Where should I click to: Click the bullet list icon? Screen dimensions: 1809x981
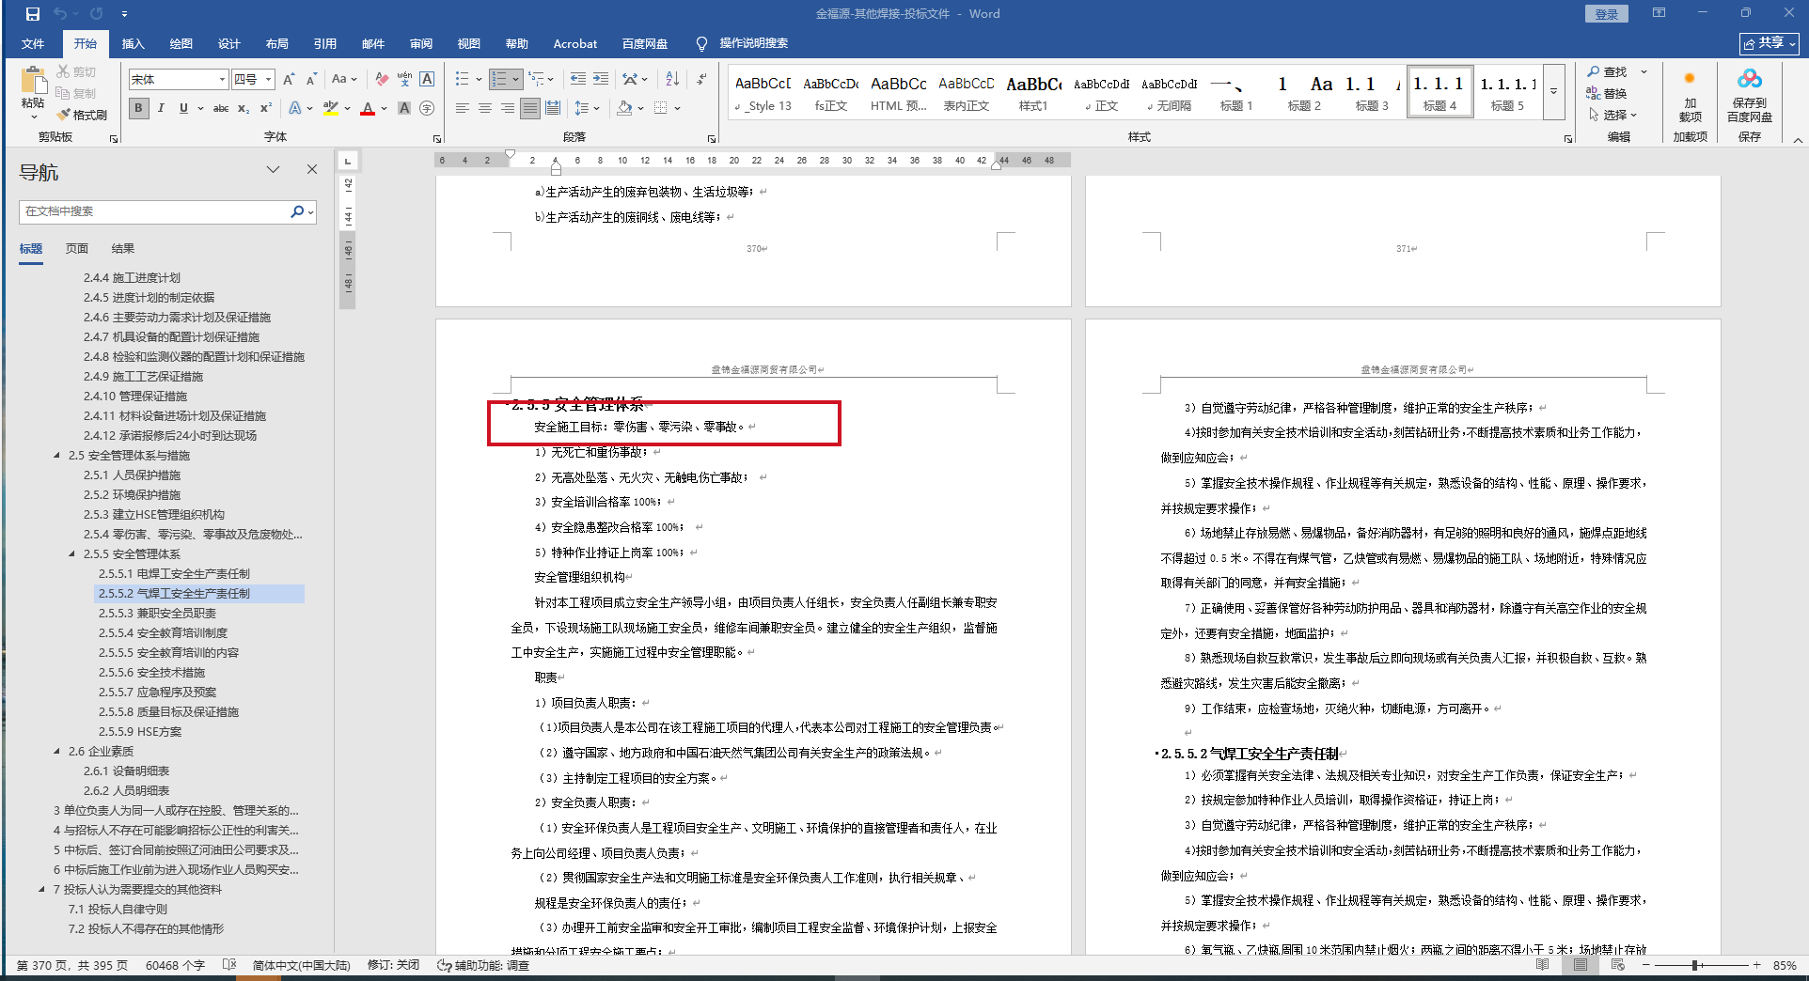pos(462,79)
